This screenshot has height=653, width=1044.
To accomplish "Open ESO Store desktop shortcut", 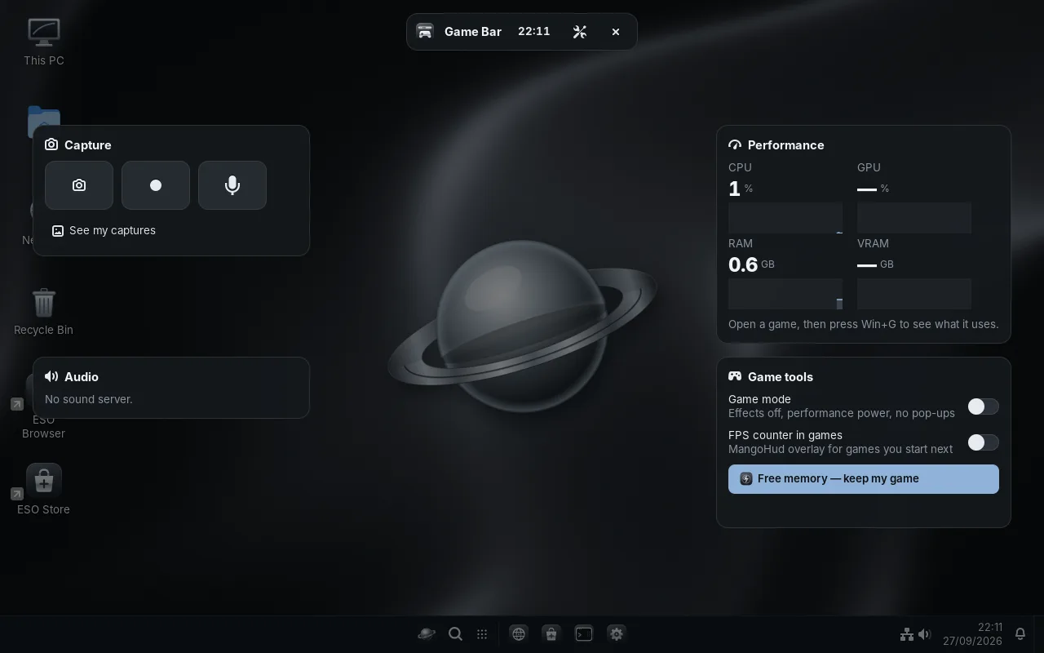I will (43, 490).
